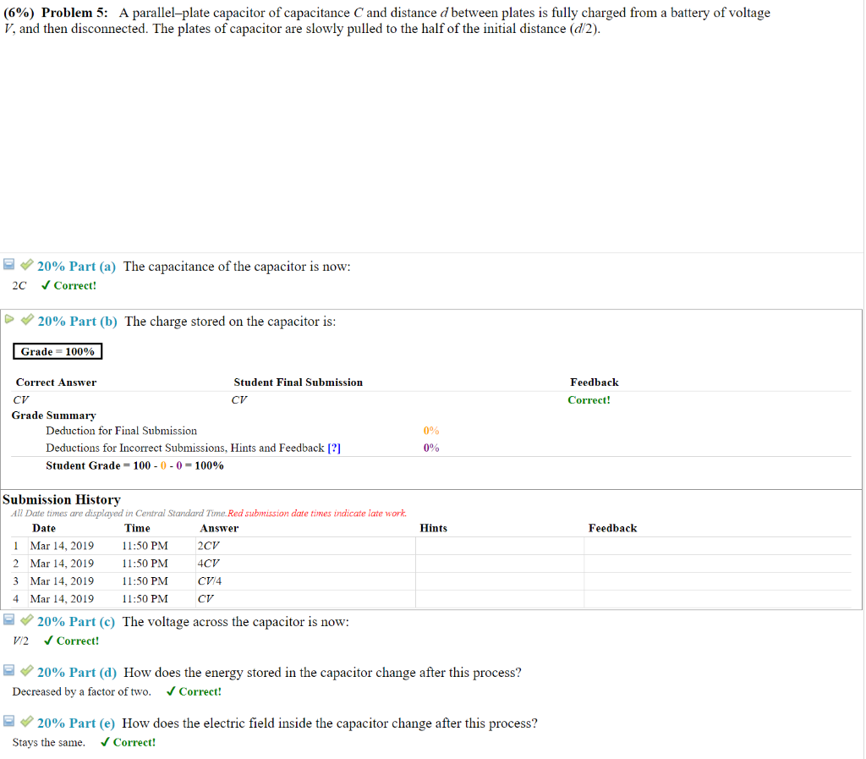Click the green Correct! feedback in Part (b)
This screenshot has height=759, width=866.
[589, 400]
